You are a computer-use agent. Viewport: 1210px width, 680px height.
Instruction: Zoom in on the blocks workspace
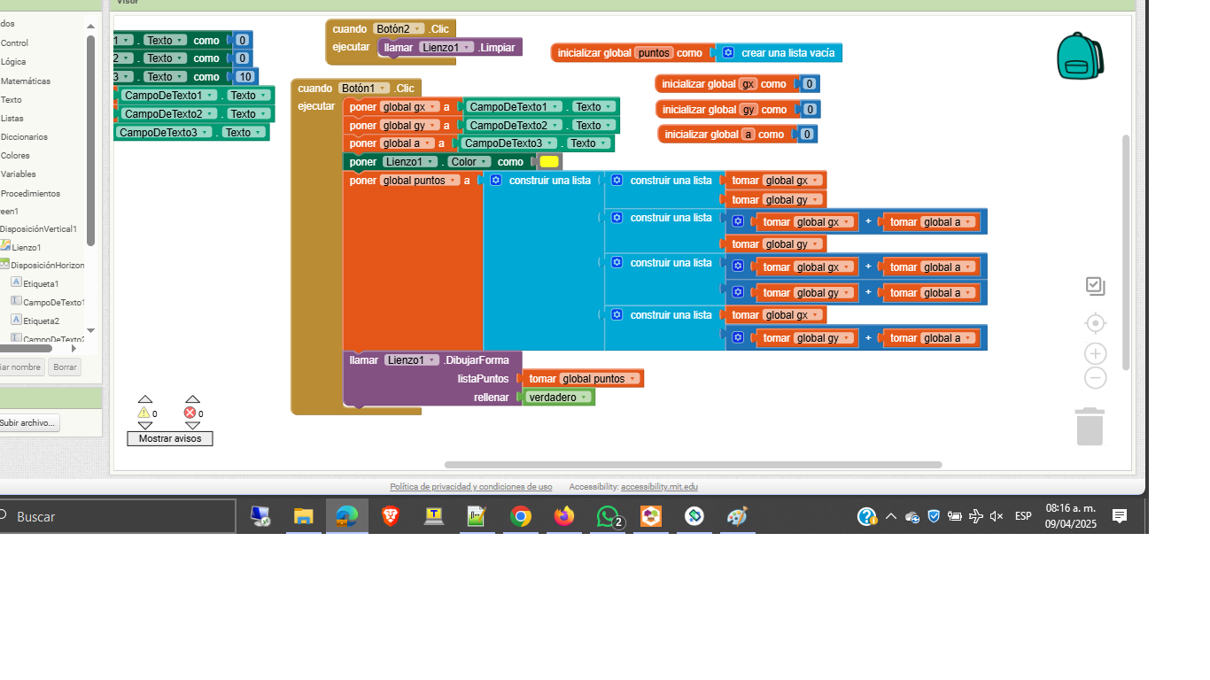click(x=1096, y=354)
